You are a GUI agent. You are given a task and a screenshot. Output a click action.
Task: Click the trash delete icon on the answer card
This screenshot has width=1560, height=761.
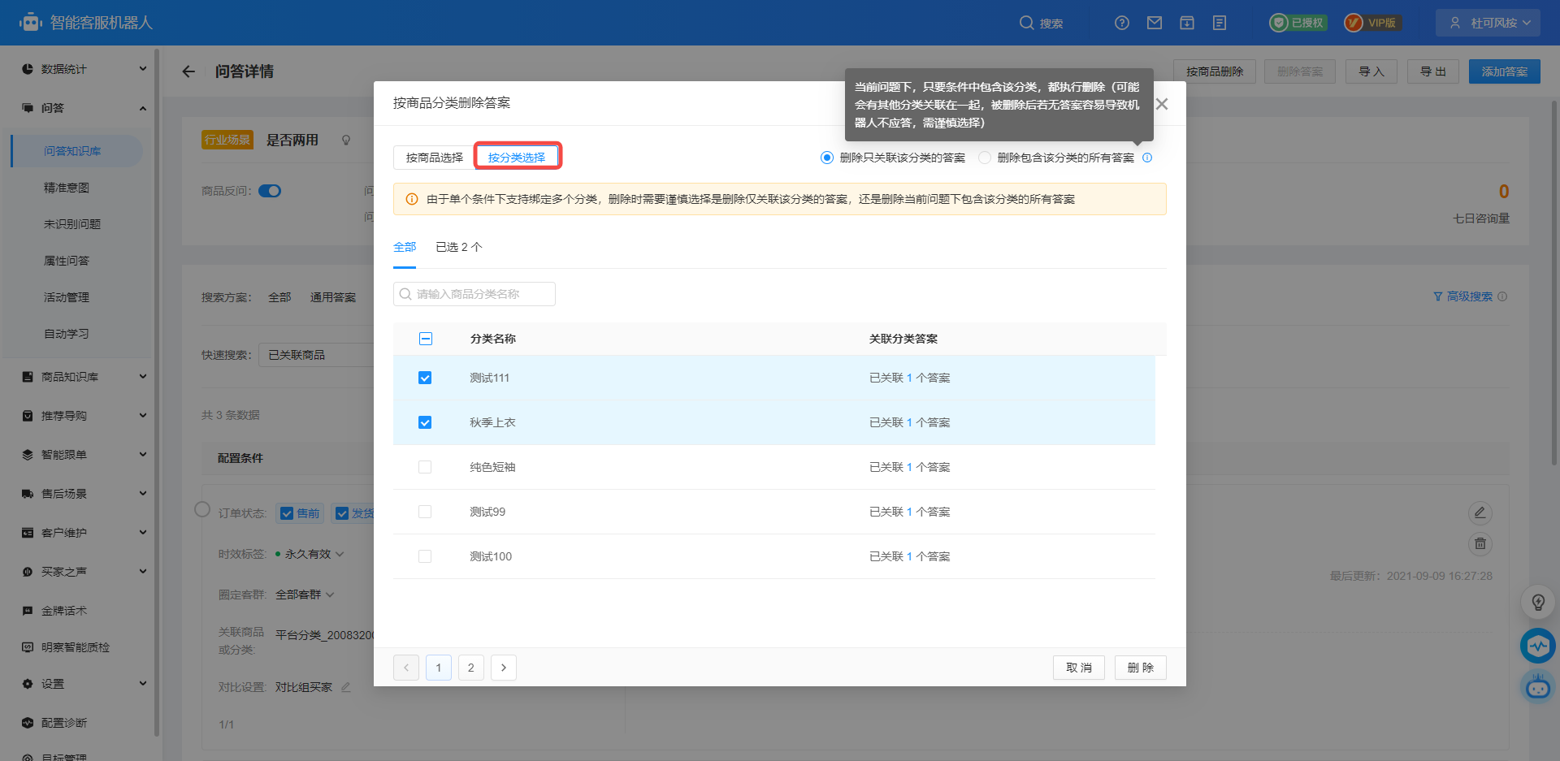click(1480, 544)
